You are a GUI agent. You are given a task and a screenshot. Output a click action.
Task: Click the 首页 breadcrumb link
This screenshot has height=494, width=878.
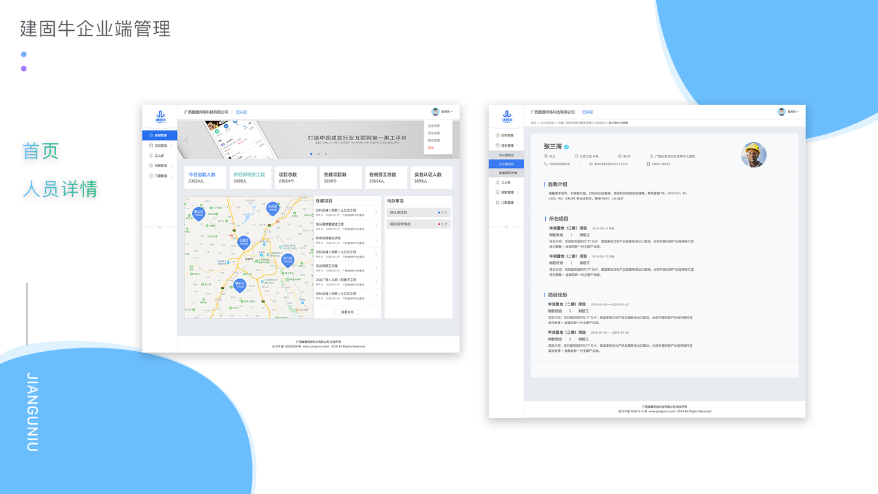click(x=533, y=122)
